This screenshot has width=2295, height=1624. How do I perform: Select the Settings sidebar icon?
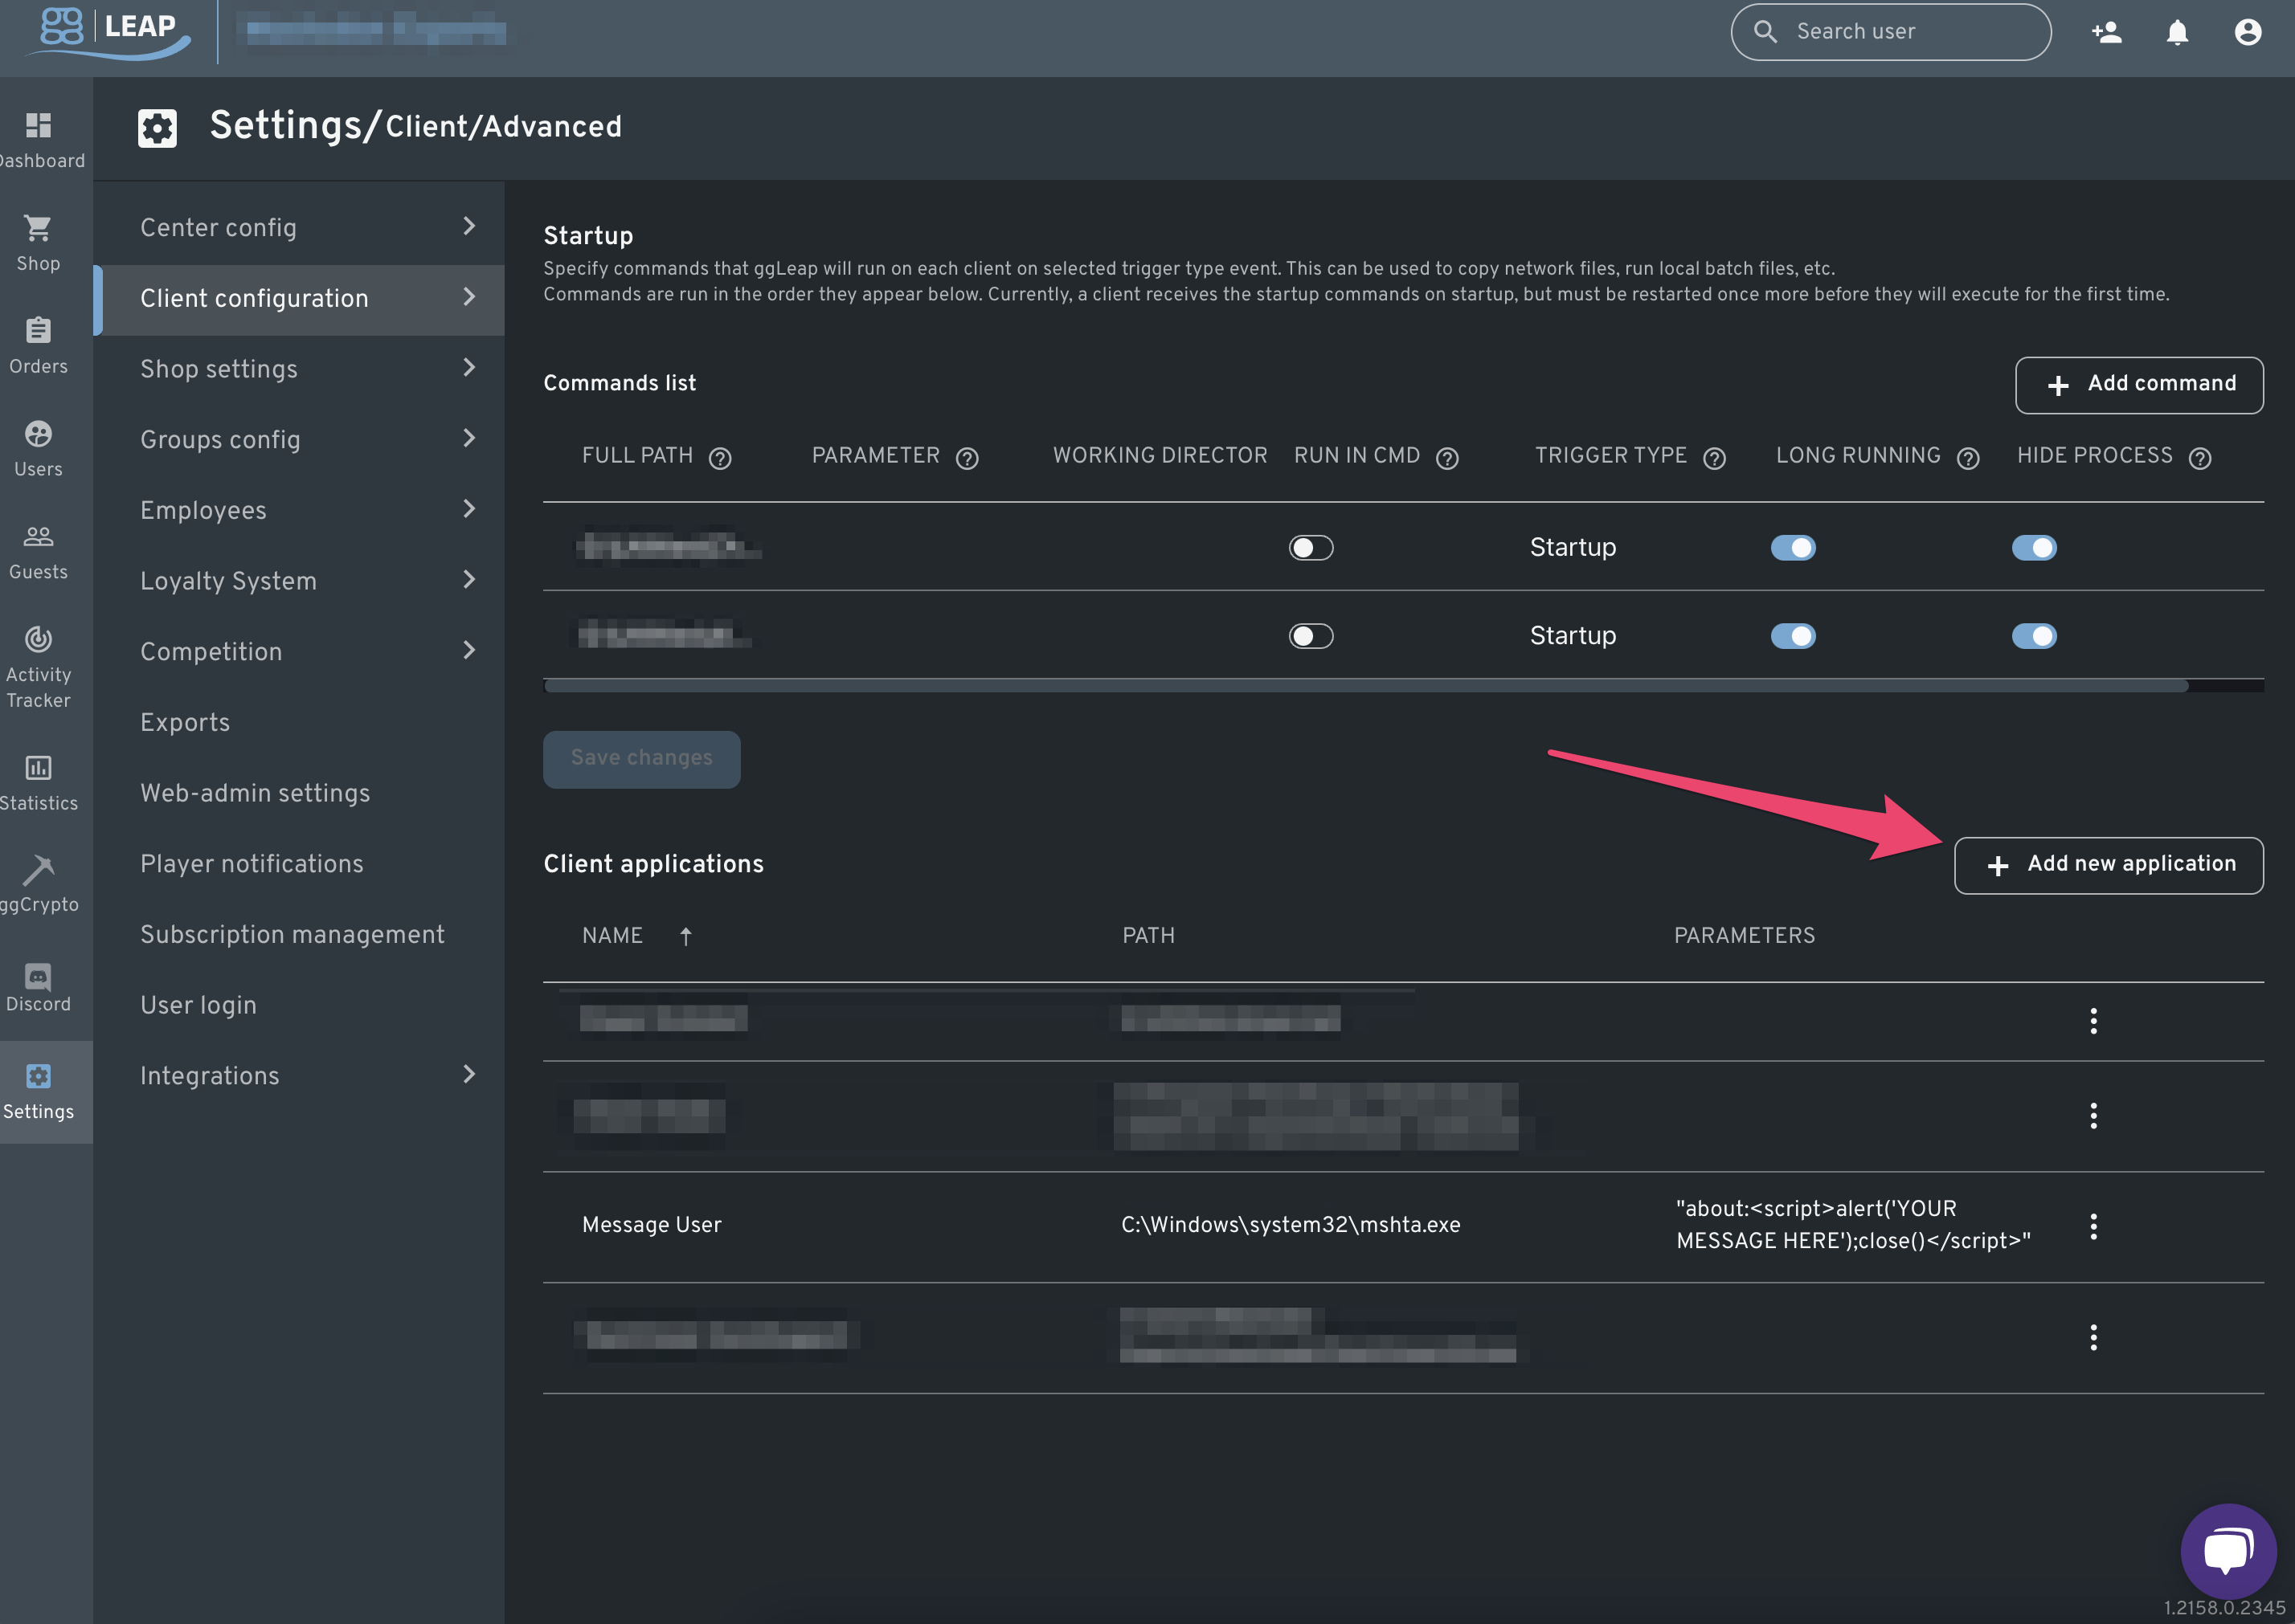[x=38, y=1076]
